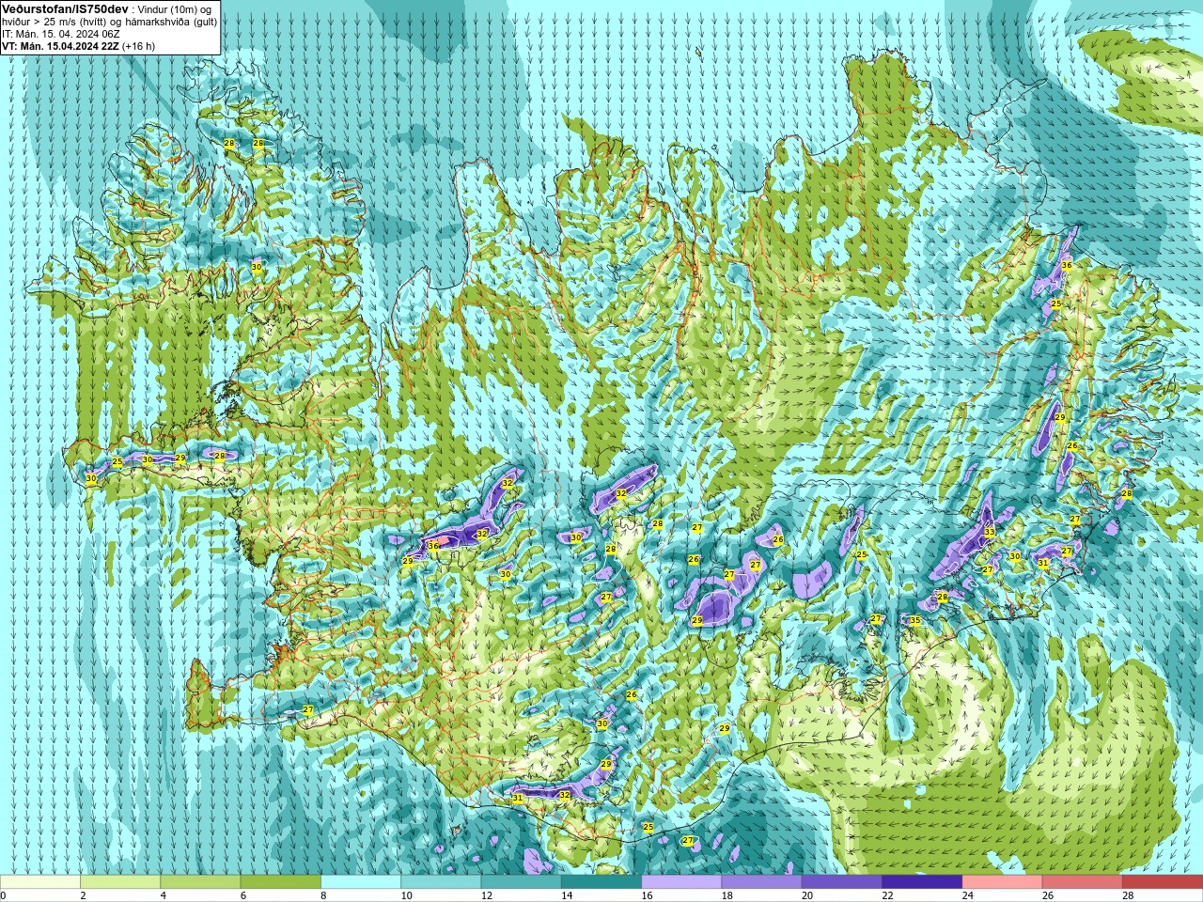Select the 6–8 m/s olive green legend swatch
1203x902 pixels.
(x=281, y=882)
